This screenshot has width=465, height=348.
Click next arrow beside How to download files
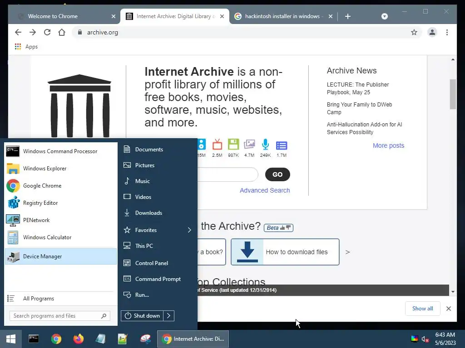pos(347,252)
